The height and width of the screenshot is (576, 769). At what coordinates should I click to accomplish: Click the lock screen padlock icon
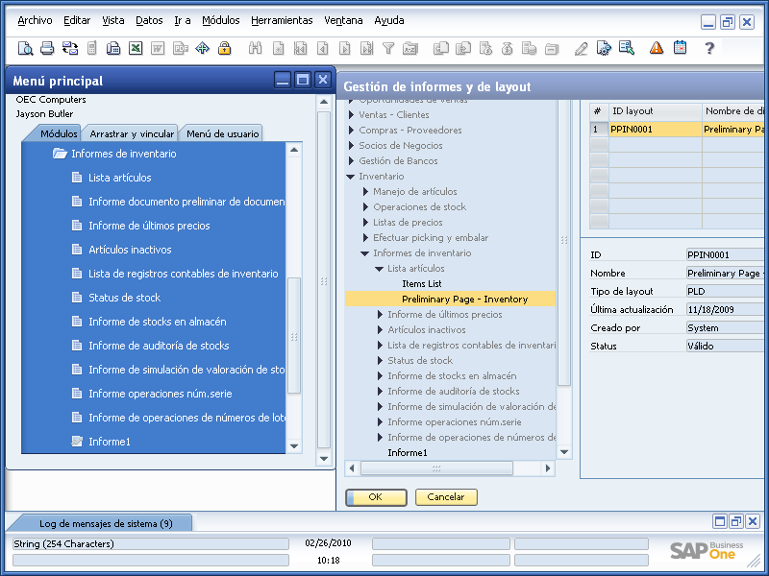[x=223, y=47]
